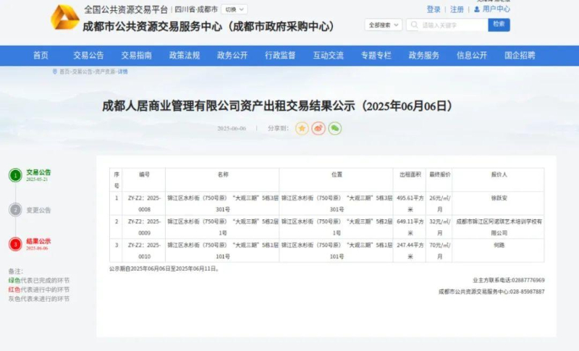The width and height of the screenshot is (579, 351).
Task: Open 信息公开 navigation menu item
Action: 472,55
